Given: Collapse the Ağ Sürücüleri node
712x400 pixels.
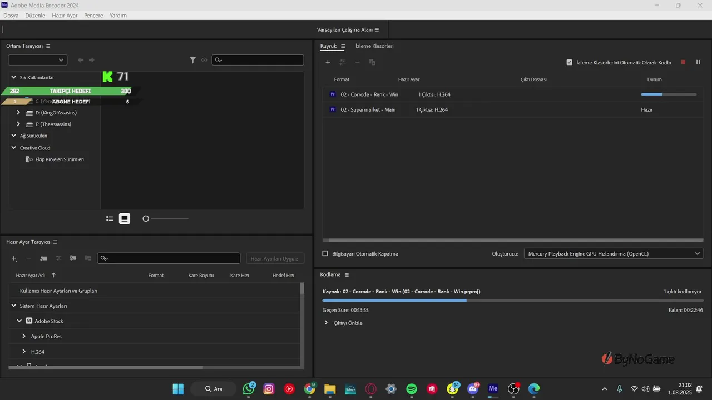Looking at the screenshot, I should tap(14, 136).
